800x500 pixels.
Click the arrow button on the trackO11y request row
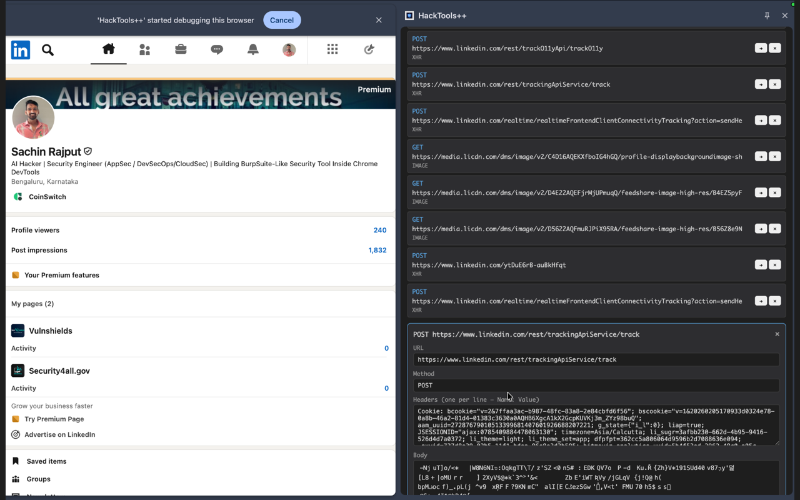pyautogui.click(x=761, y=48)
